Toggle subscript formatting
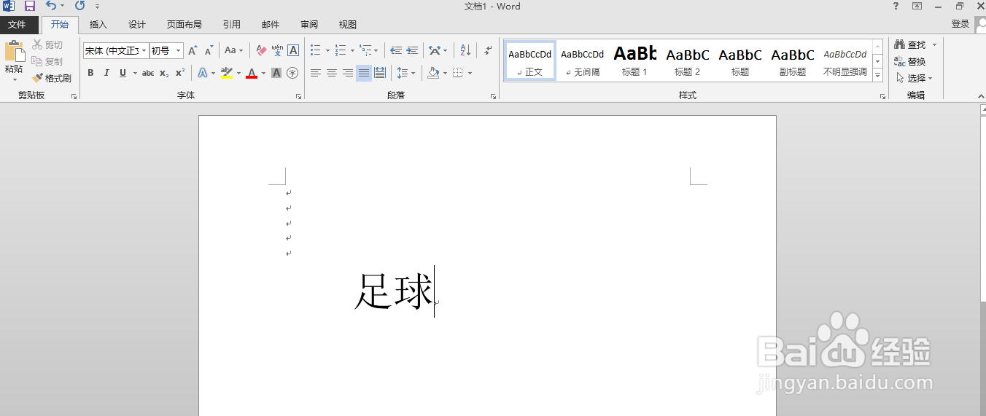Viewport: 986px width, 416px height. [x=164, y=73]
